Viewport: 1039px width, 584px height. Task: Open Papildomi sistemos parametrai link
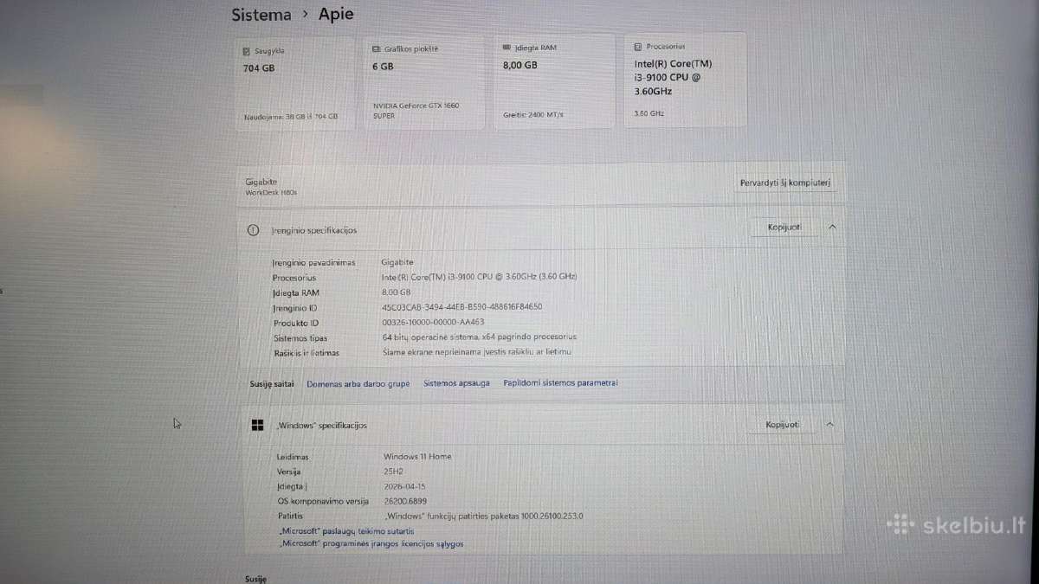pos(560,382)
